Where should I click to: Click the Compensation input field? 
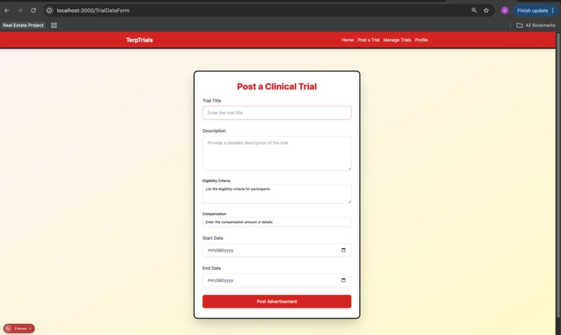point(277,222)
